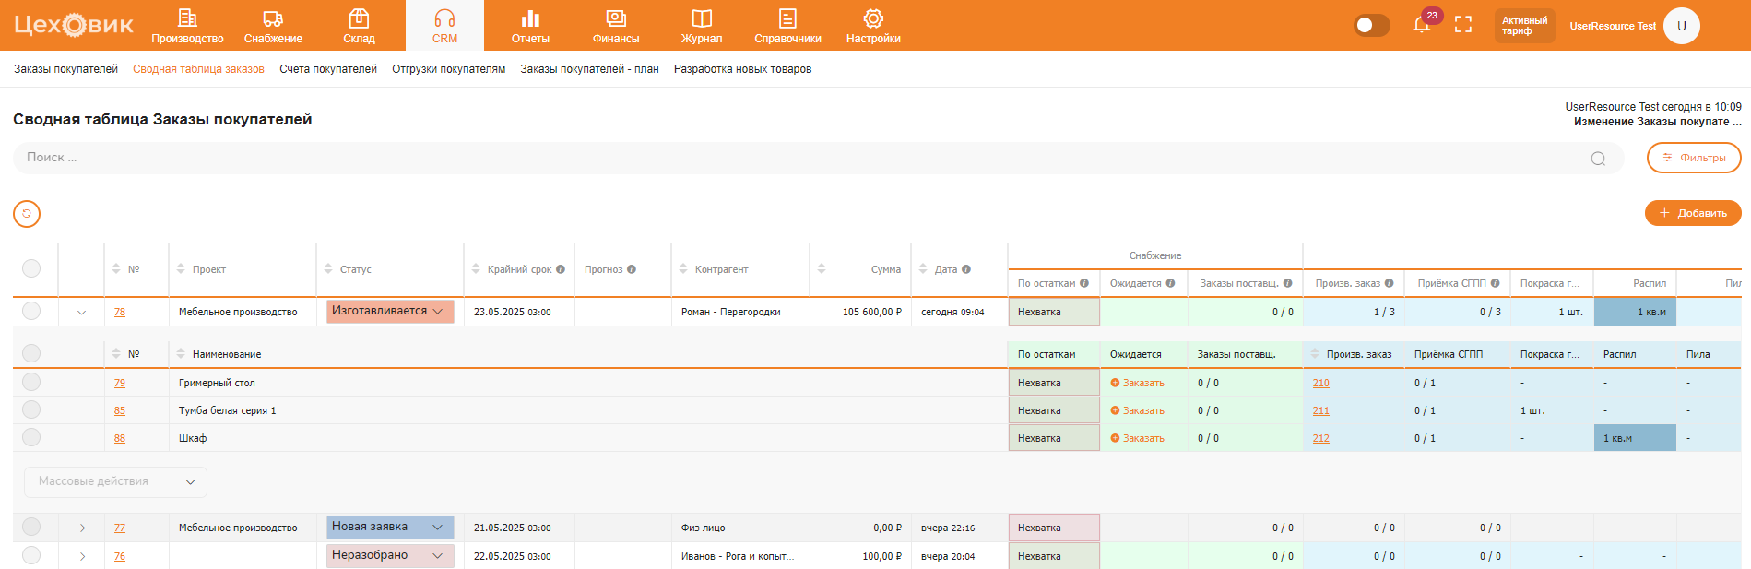Open production order link 210
The width and height of the screenshot is (1751, 569).
click(1320, 383)
